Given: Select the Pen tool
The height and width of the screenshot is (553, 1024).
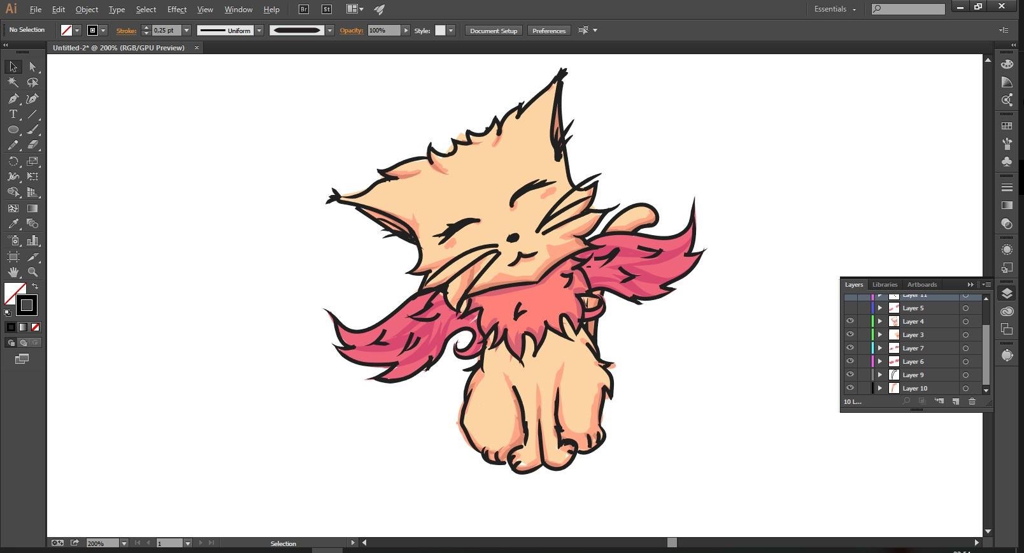Looking at the screenshot, I should point(13,99).
